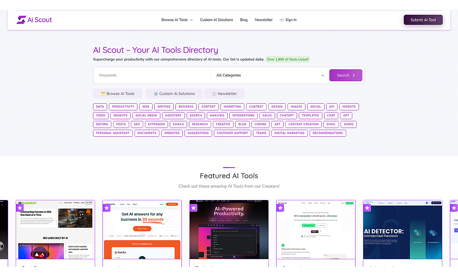The image size is (458, 277).
Task: Select the EDITING tag
Action: click(102, 124)
